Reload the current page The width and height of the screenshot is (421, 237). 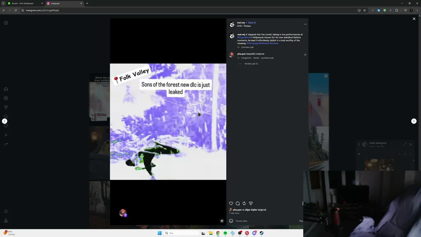tap(15, 10)
